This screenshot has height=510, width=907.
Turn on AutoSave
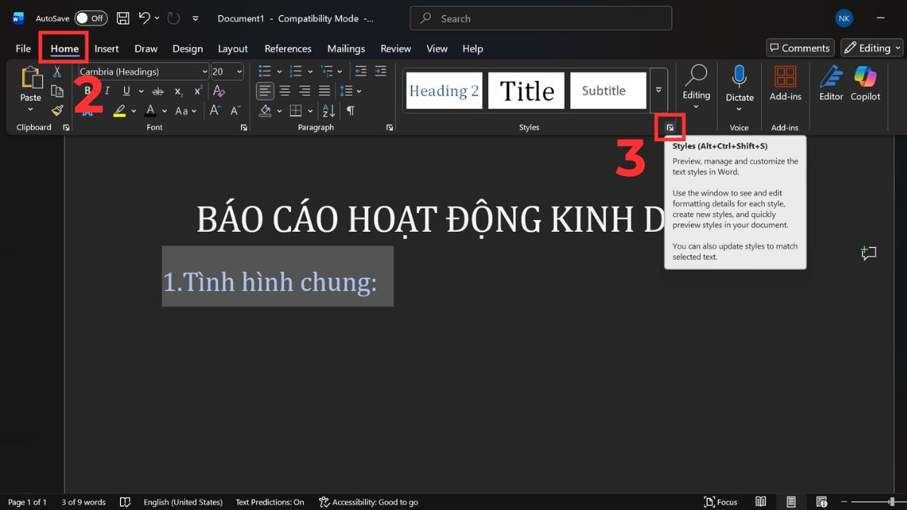pos(91,17)
